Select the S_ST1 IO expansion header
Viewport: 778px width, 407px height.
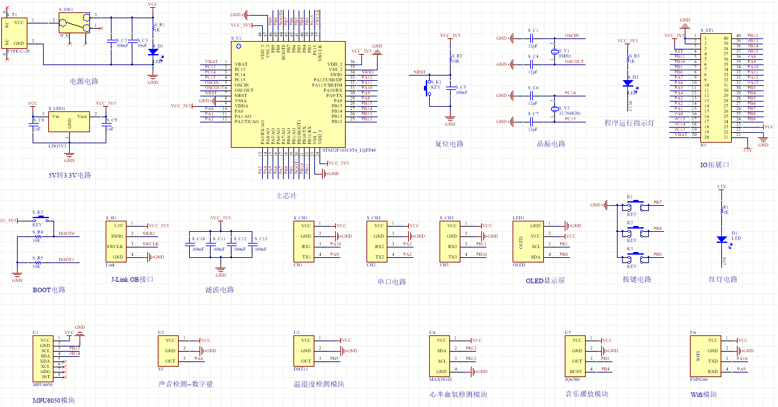point(715,88)
